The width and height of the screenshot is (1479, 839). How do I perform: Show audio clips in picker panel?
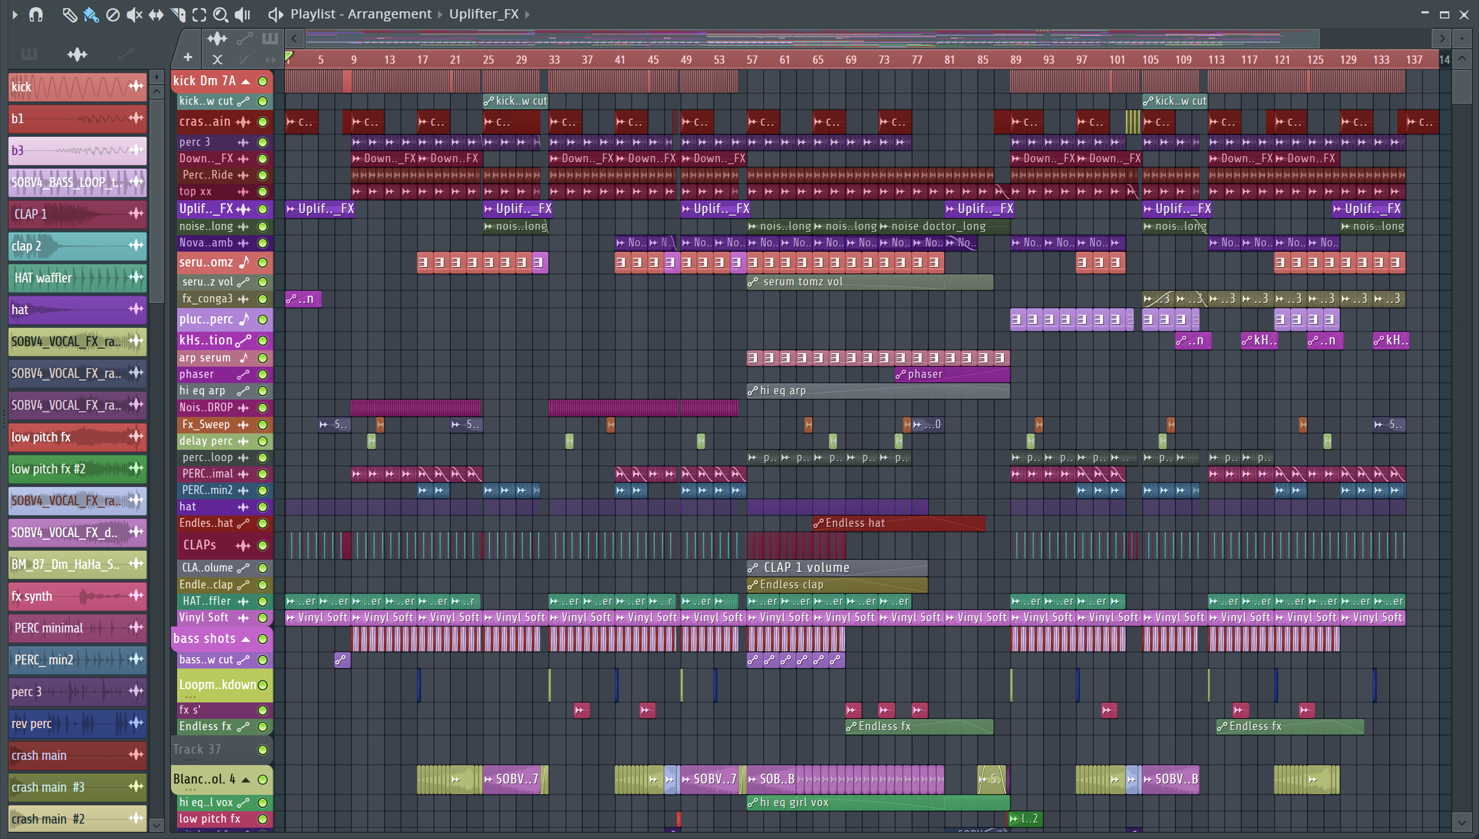77,54
